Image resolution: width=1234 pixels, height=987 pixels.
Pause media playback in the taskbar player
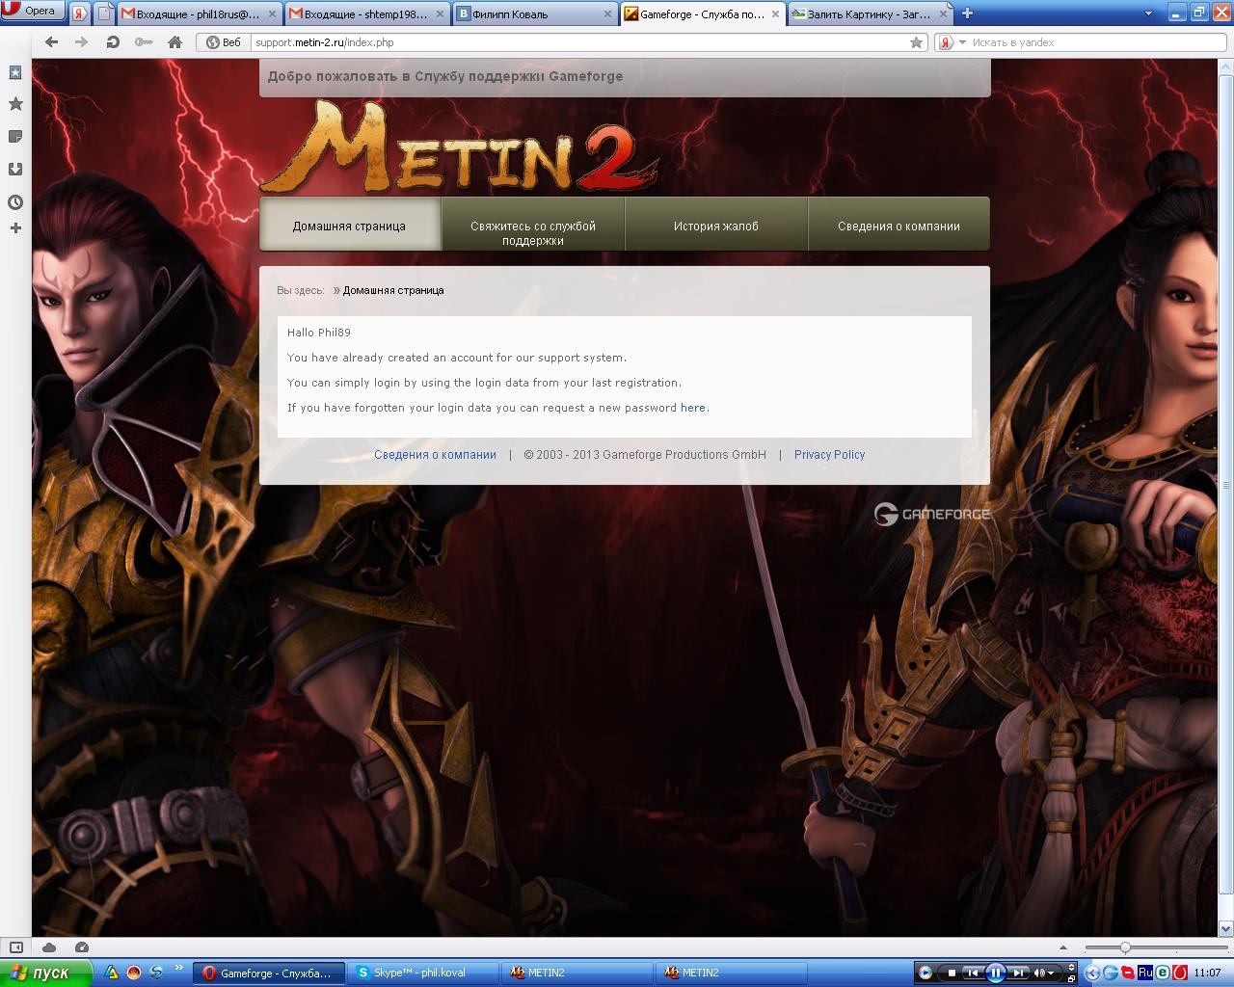pos(996,973)
